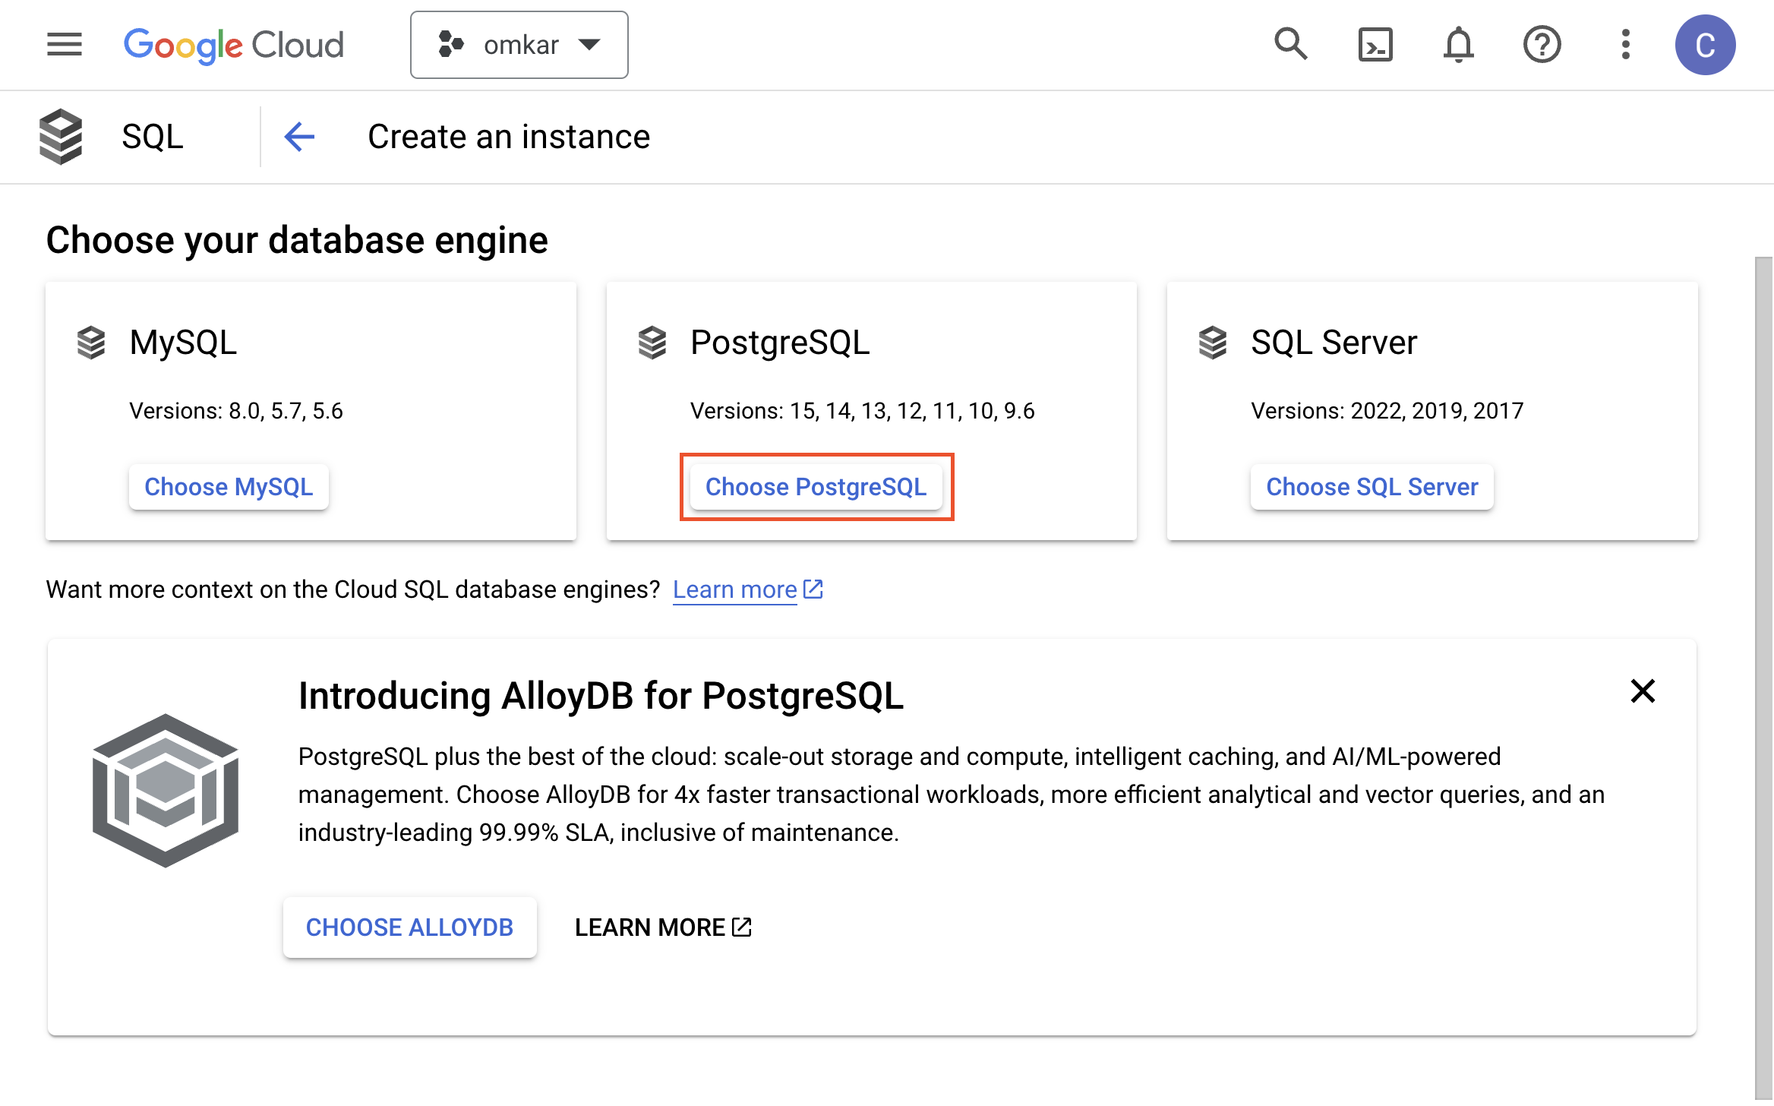Click the CHOOSE ALLOYDB button
Screen dimensions: 1774x1106
pyautogui.click(x=409, y=927)
